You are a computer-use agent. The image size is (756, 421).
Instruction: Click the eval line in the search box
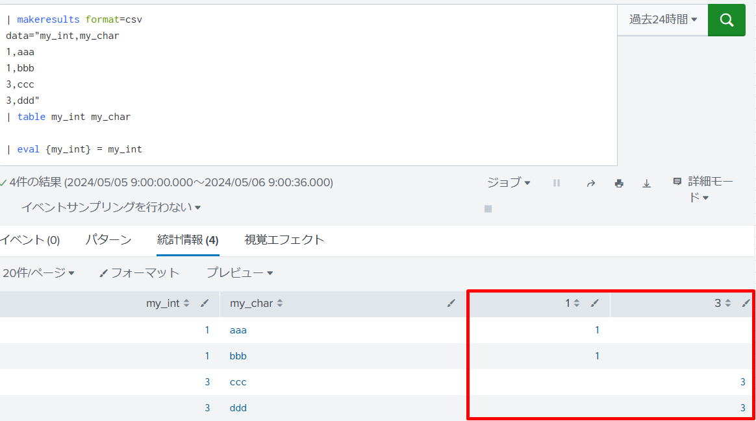click(x=75, y=149)
